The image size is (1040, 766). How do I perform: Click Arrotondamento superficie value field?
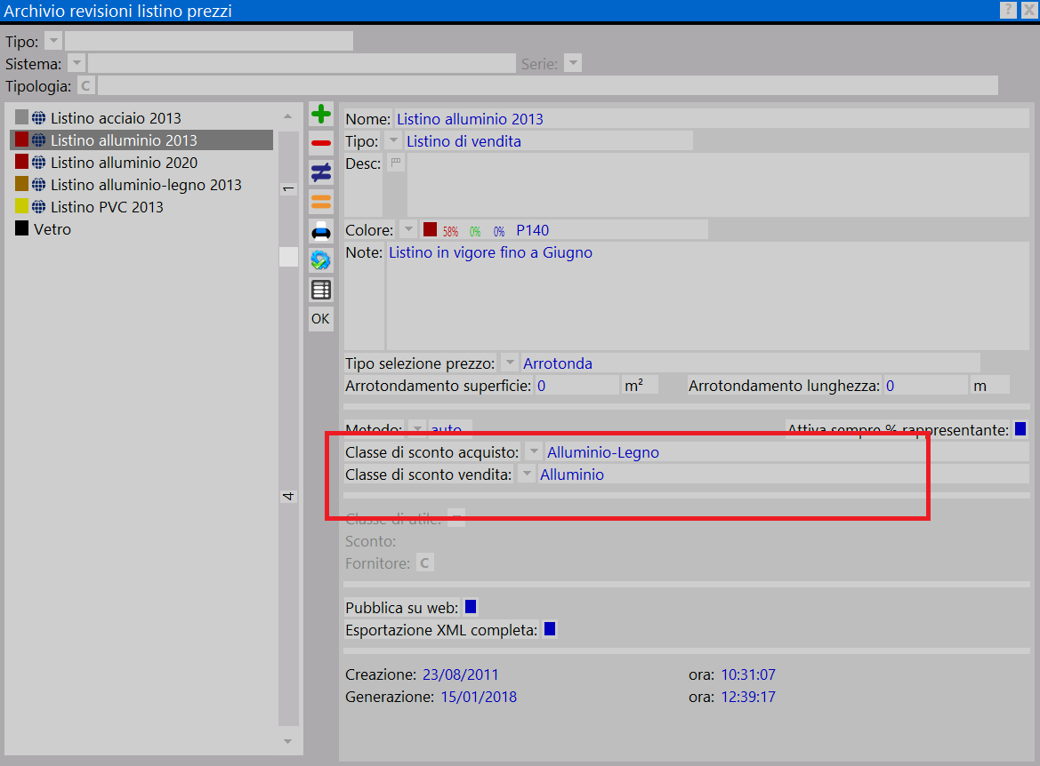coord(576,386)
